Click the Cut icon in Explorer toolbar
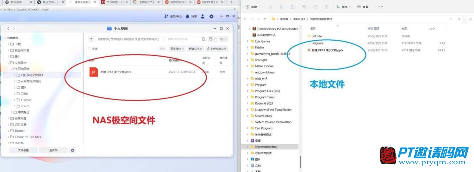The image size is (474, 172). coord(270,7)
